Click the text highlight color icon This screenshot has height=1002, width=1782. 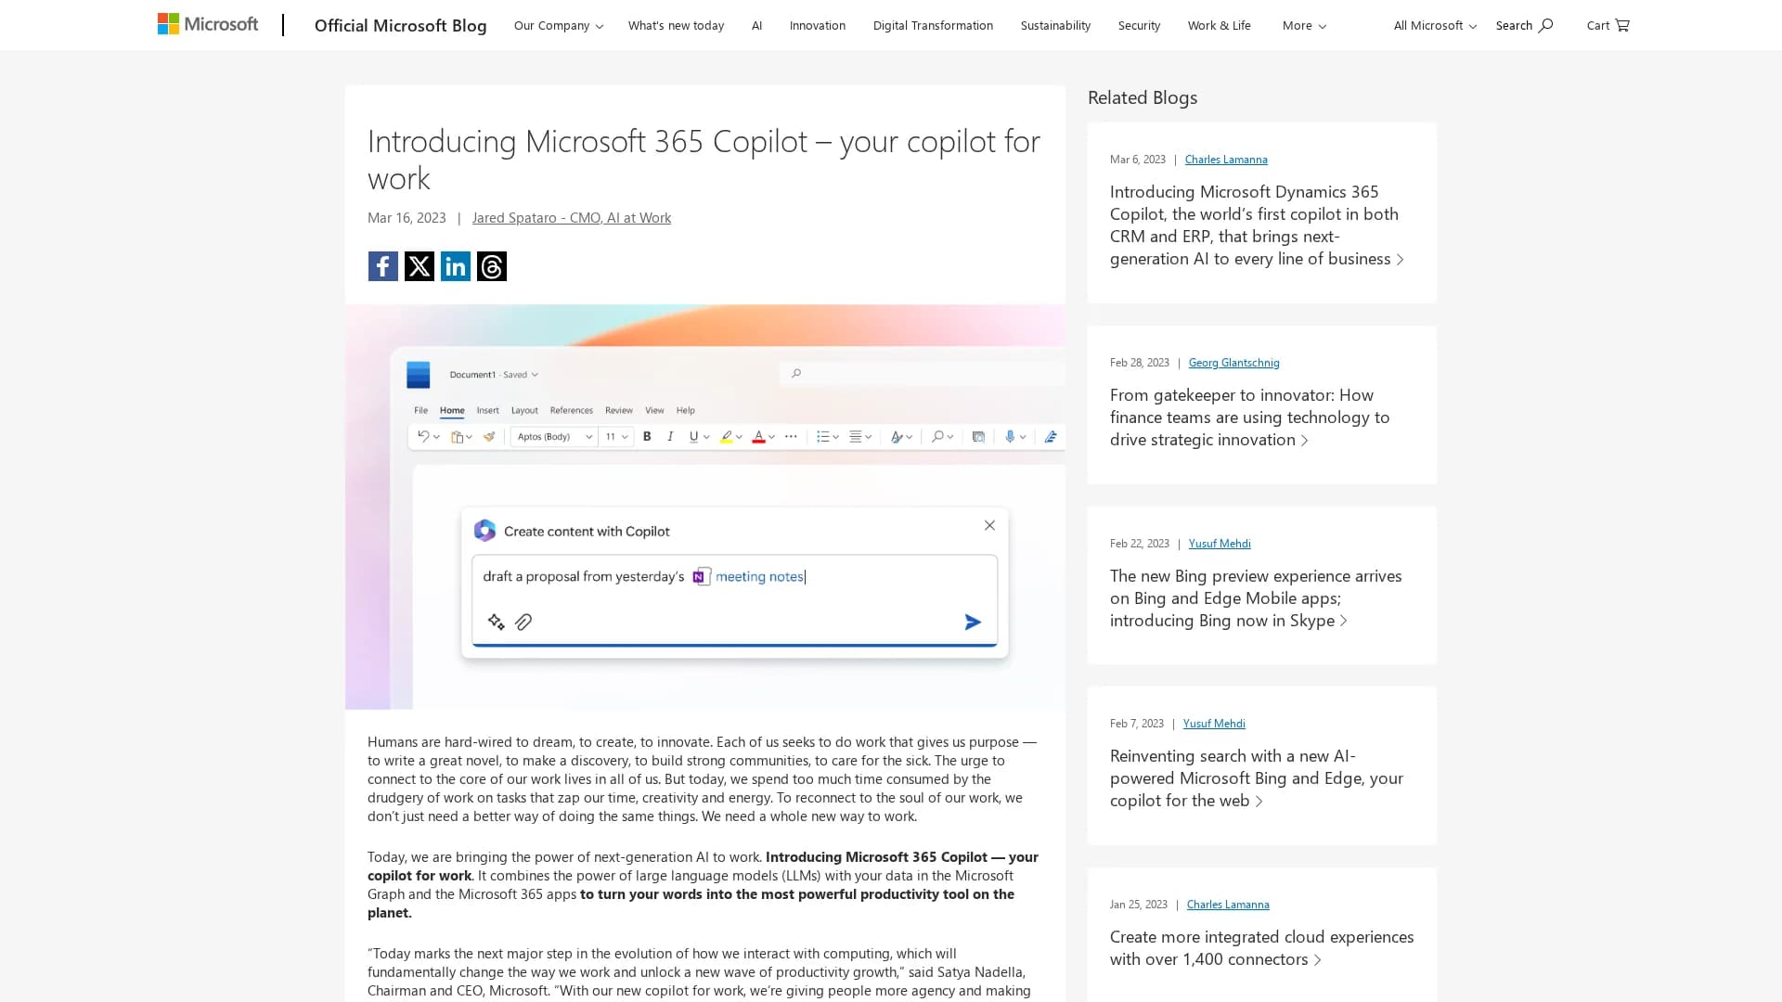tap(727, 436)
